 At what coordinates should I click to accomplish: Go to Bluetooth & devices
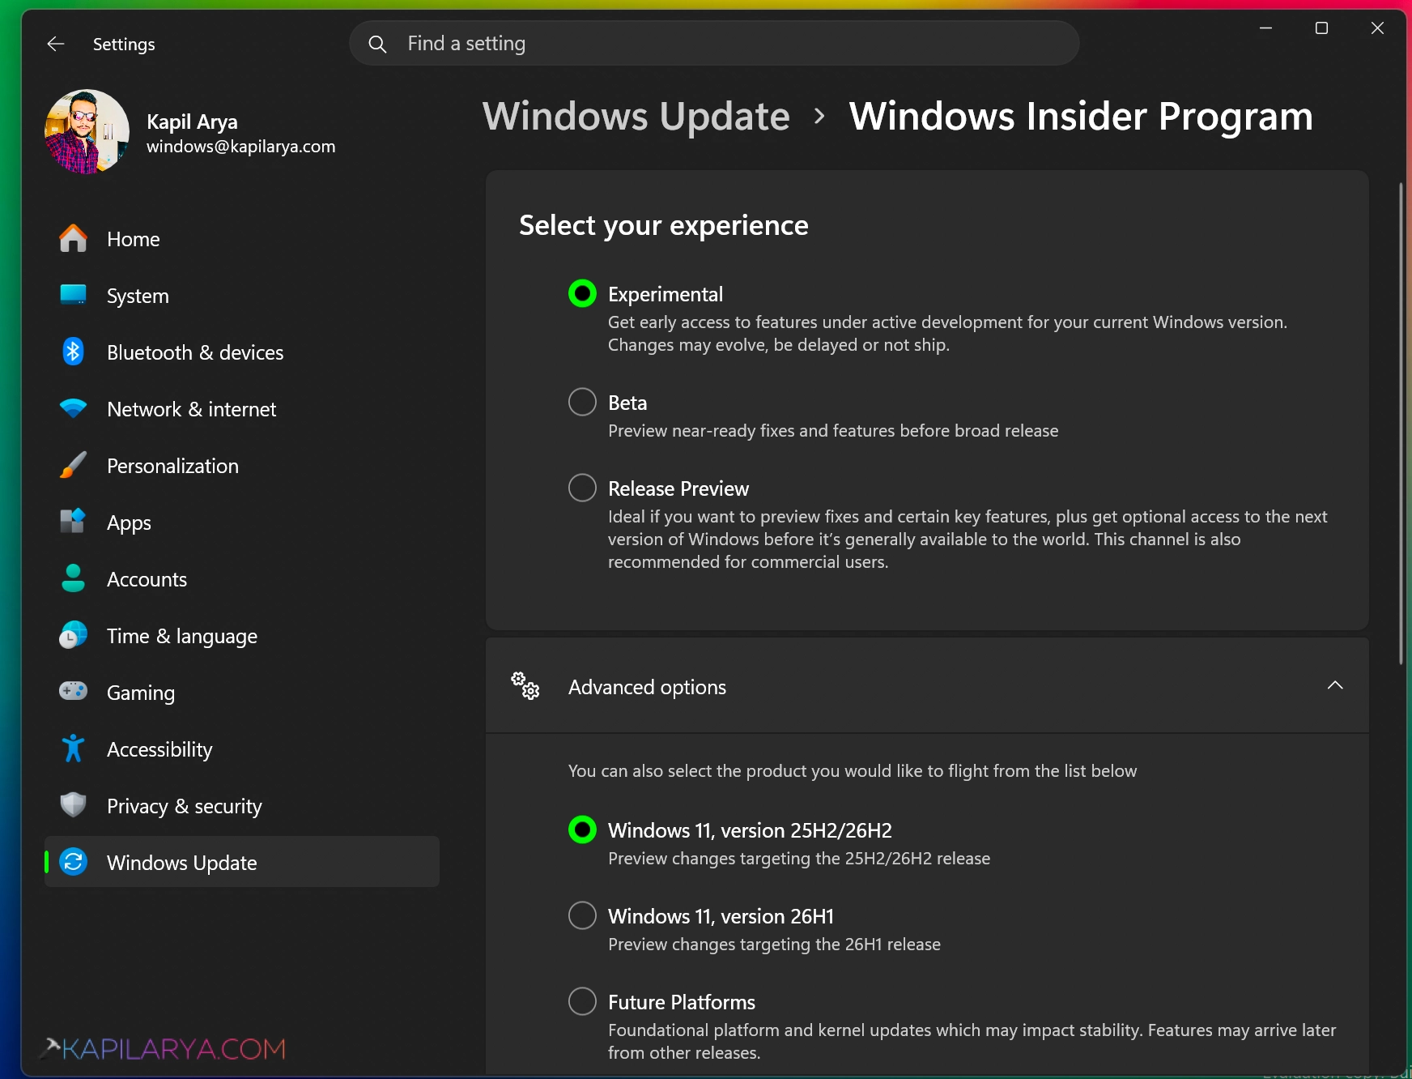pyautogui.click(x=242, y=352)
